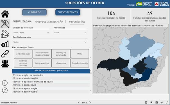Toggle Desenvolvimento educacional e social filter

[x=42, y=54]
